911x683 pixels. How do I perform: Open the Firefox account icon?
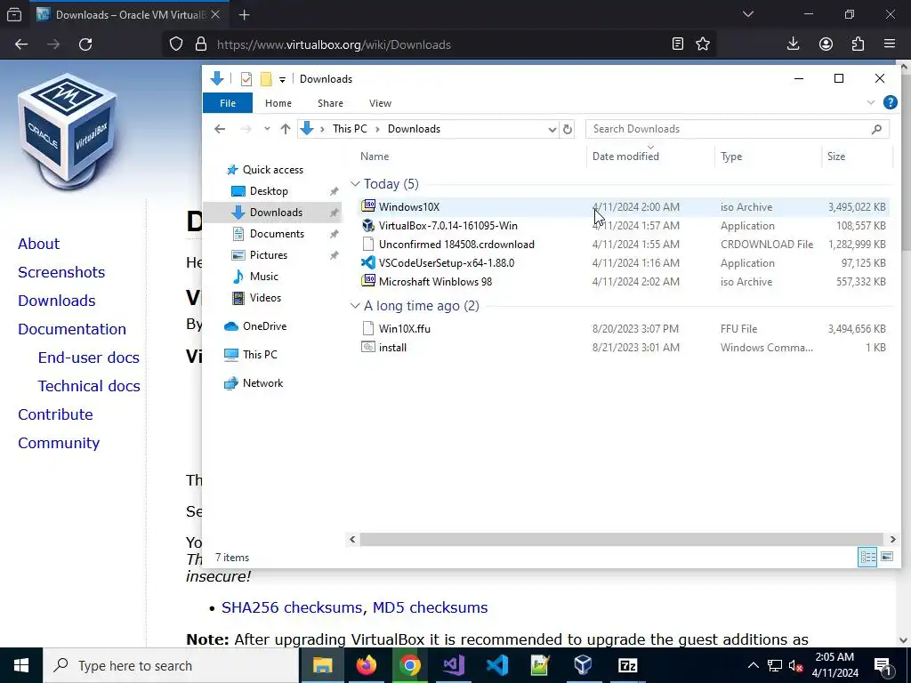(826, 44)
